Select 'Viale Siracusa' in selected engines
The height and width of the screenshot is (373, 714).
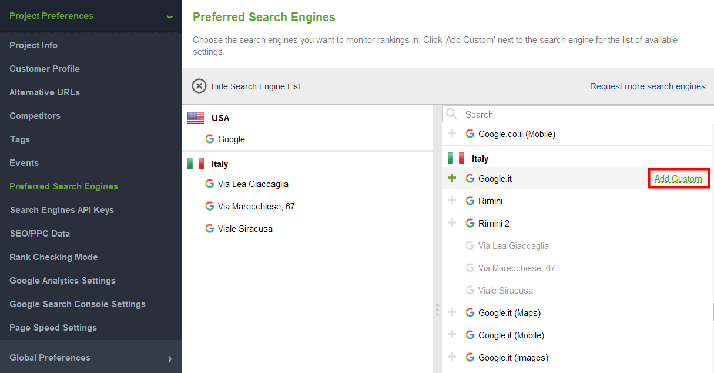(x=245, y=229)
